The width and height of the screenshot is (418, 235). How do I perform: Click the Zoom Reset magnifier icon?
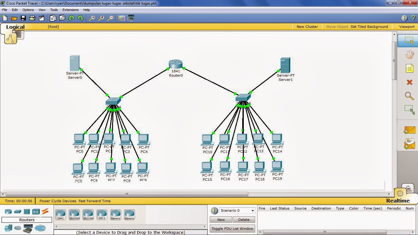pos(101,18)
